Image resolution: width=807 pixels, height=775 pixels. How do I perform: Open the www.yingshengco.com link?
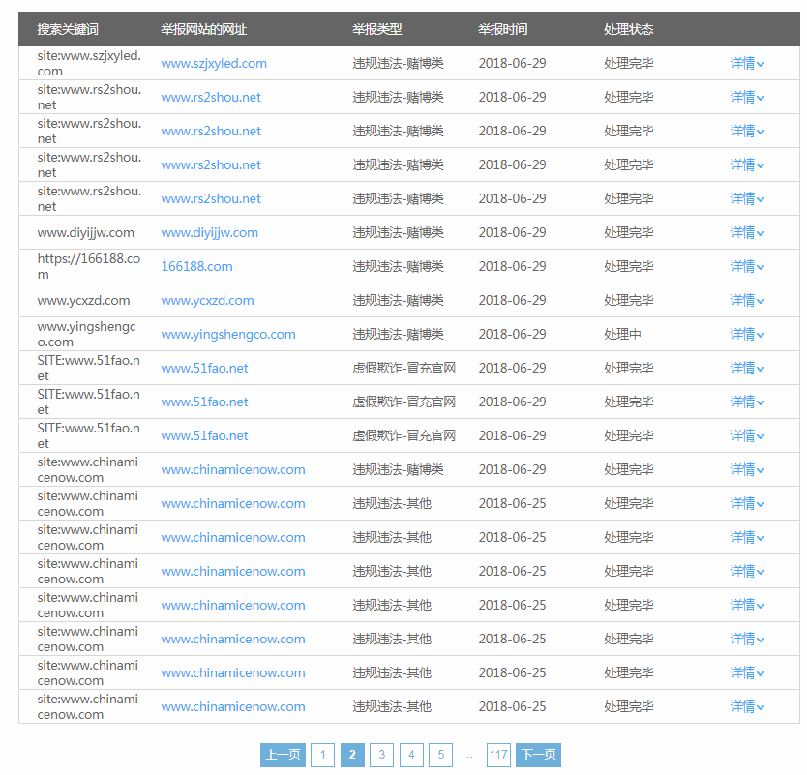[x=228, y=334]
